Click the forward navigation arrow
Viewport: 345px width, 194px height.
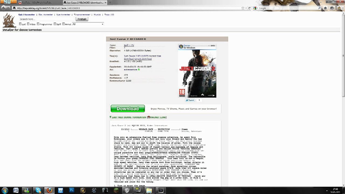click(9, 8)
